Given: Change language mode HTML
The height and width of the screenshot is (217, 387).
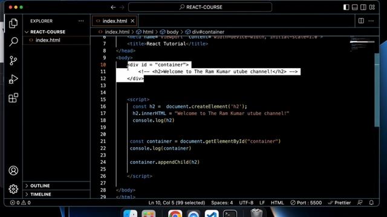Looking at the screenshot, I should point(278,203).
